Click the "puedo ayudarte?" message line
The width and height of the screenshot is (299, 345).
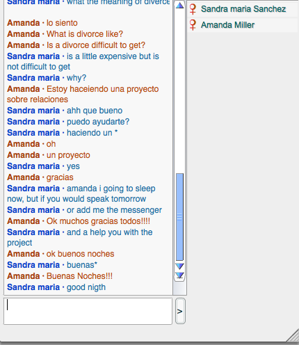tap(68, 122)
